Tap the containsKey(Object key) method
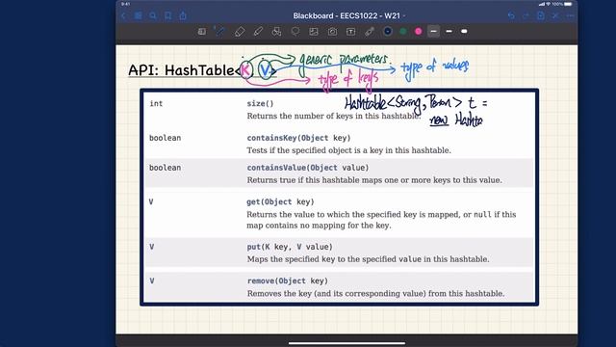The height and width of the screenshot is (347, 616). [x=298, y=138]
